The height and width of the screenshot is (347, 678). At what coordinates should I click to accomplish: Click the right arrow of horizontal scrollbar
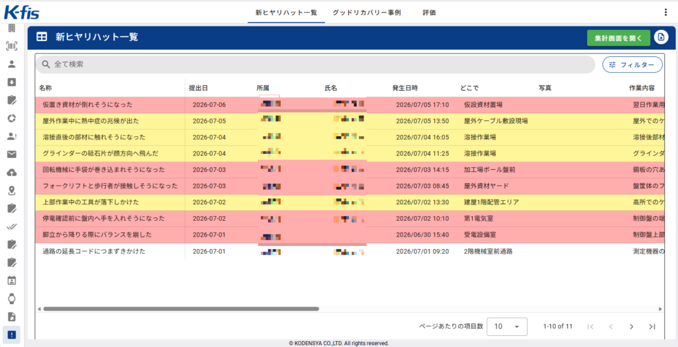[660, 309]
